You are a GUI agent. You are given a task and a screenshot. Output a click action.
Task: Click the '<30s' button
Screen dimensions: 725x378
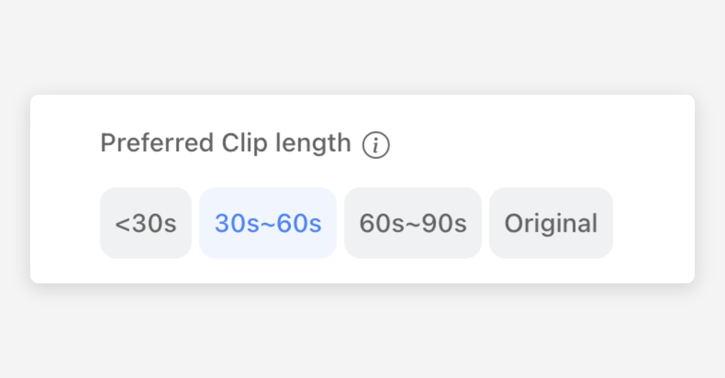(146, 223)
